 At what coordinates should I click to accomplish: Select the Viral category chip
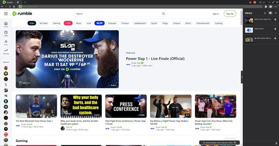[x=88, y=23]
